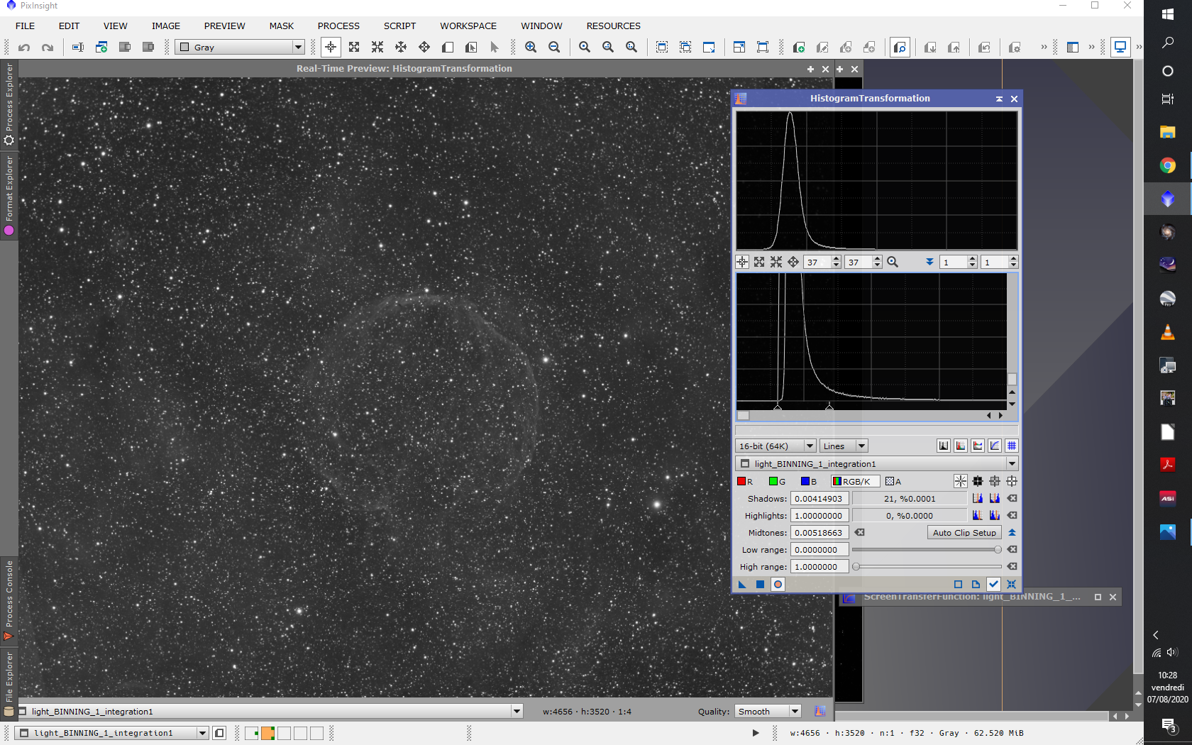1192x745 pixels.
Task: Open bottom view list dropdown
Action: [111, 733]
